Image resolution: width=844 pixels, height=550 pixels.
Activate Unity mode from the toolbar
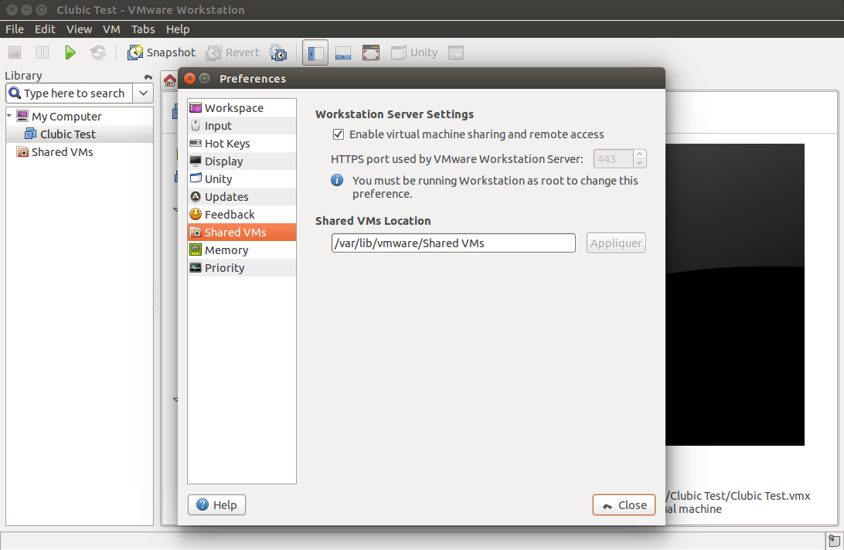(414, 52)
